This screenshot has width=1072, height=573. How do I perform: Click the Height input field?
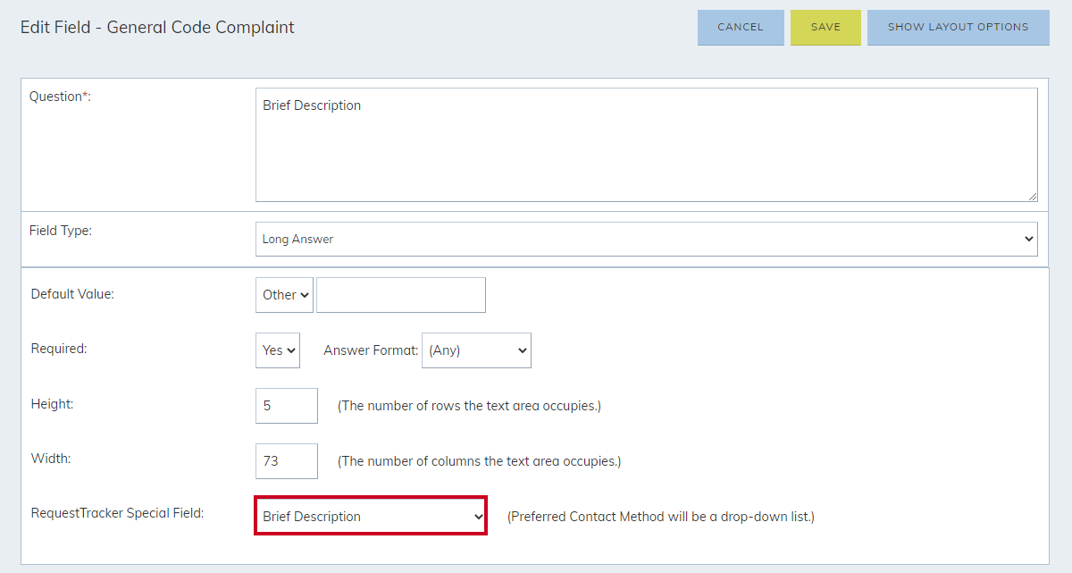287,406
